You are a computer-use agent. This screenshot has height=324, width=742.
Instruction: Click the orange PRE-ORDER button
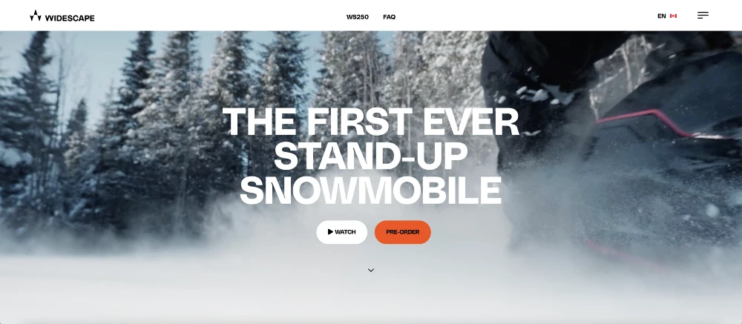403,232
